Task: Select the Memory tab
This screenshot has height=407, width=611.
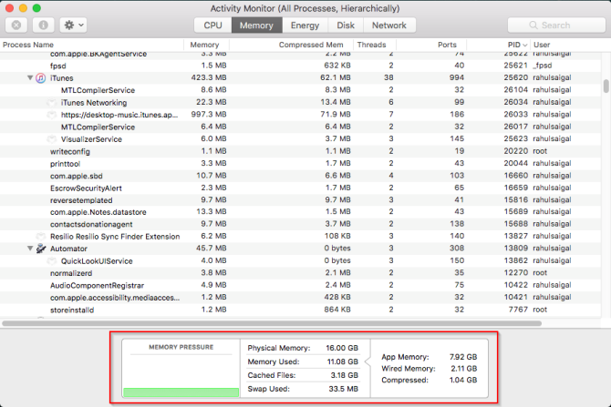Action: [257, 25]
